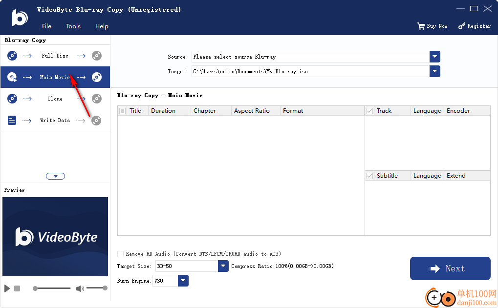This screenshot has height=308, width=498.
Task: Select Write Data mode
Action: (55, 120)
